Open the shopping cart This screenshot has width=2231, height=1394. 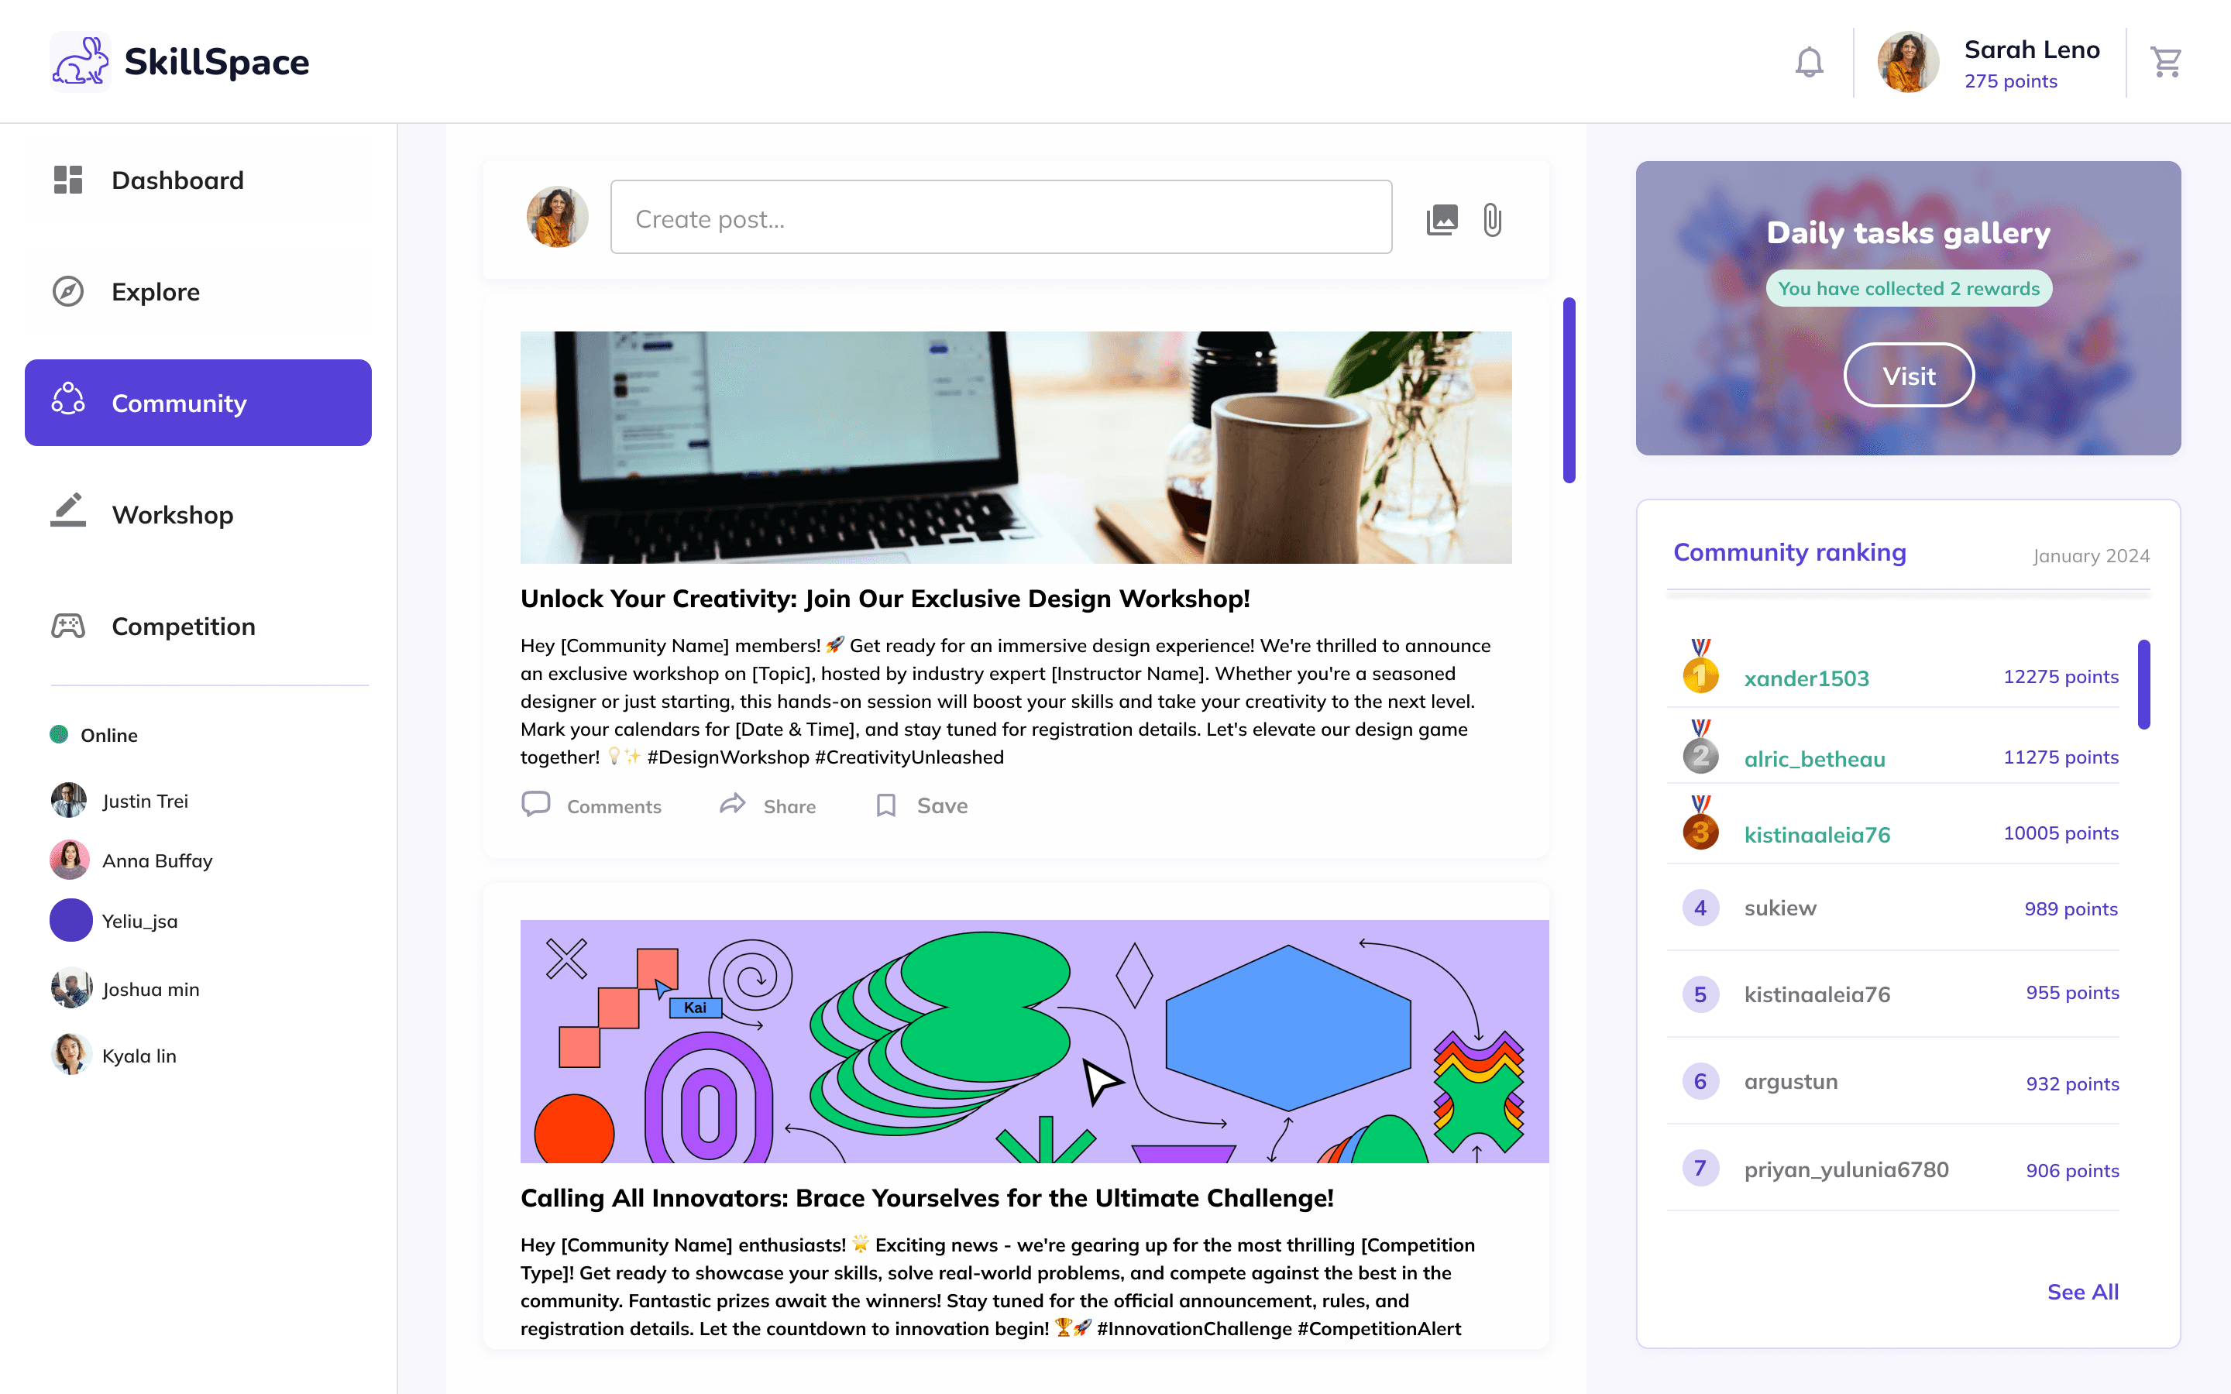click(x=2166, y=62)
